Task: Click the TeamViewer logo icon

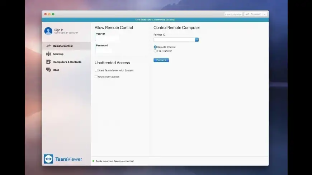Action: (x=48, y=159)
